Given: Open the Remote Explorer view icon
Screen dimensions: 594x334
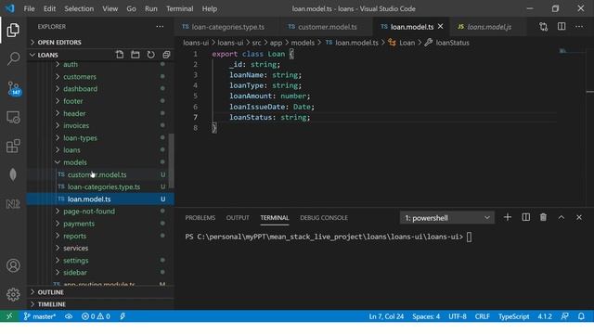Looking at the screenshot, I should click(x=13, y=118).
